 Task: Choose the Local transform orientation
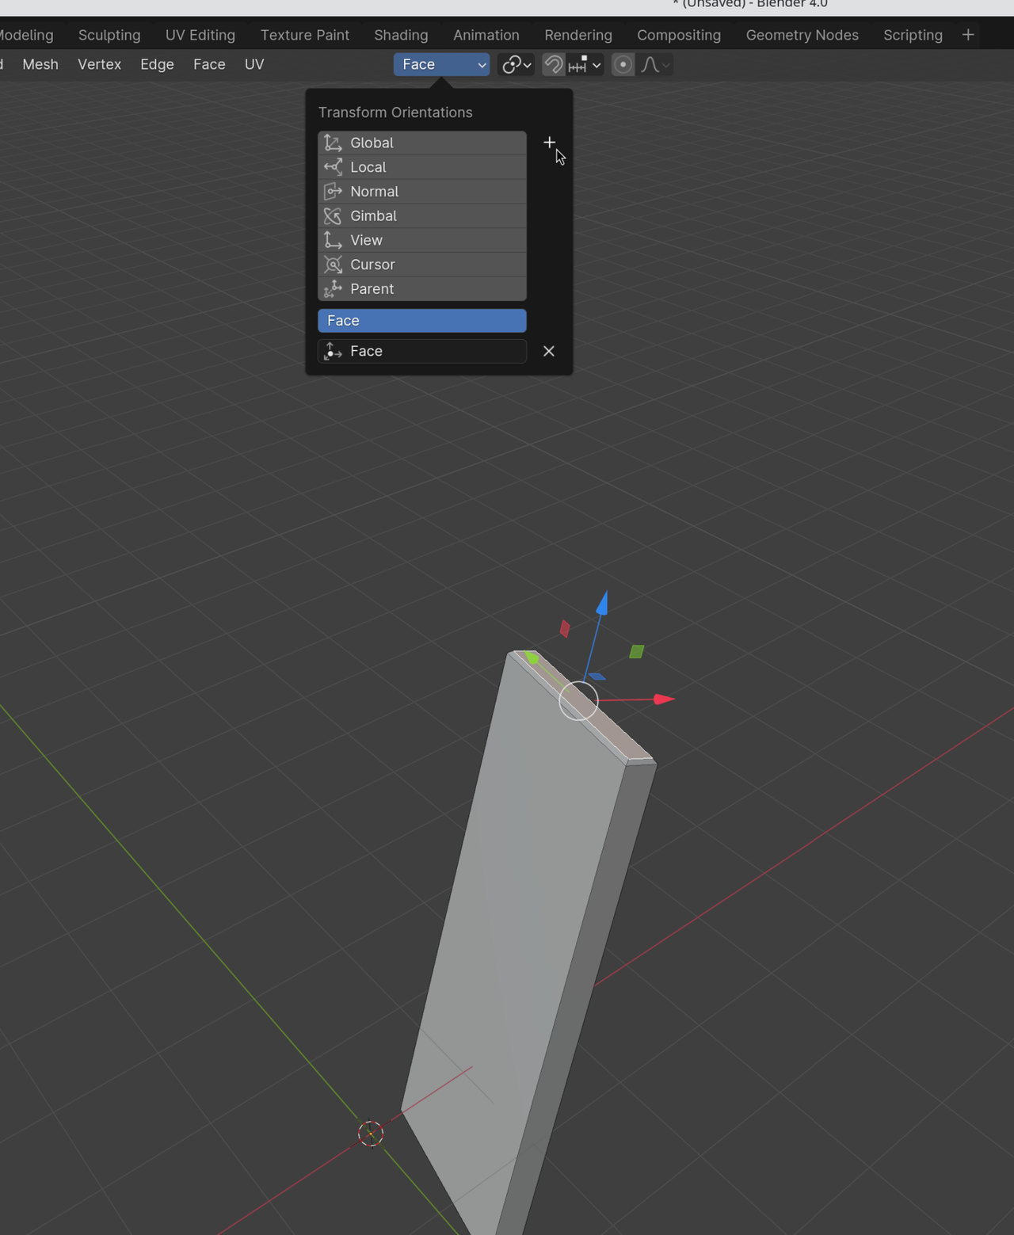[x=422, y=167]
